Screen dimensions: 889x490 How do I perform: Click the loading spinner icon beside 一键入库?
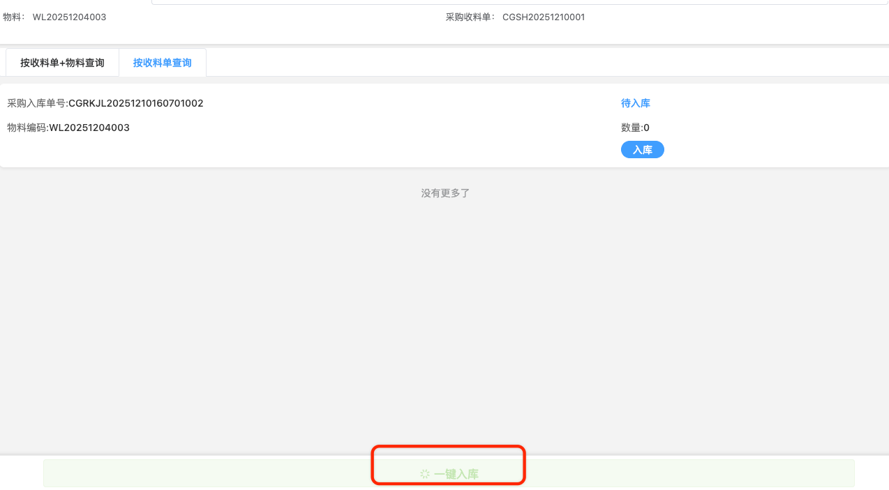coord(424,474)
